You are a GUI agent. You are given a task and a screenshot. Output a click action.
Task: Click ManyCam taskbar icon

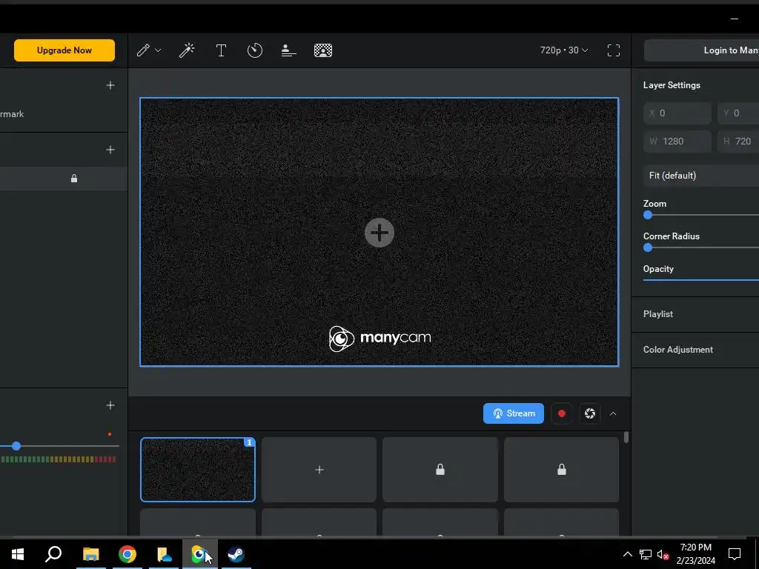tap(199, 554)
